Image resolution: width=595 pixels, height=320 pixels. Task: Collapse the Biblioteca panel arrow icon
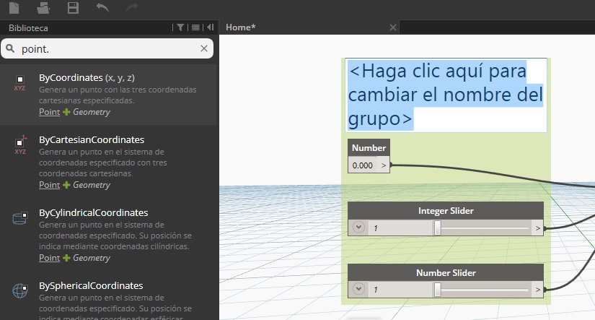(x=210, y=27)
